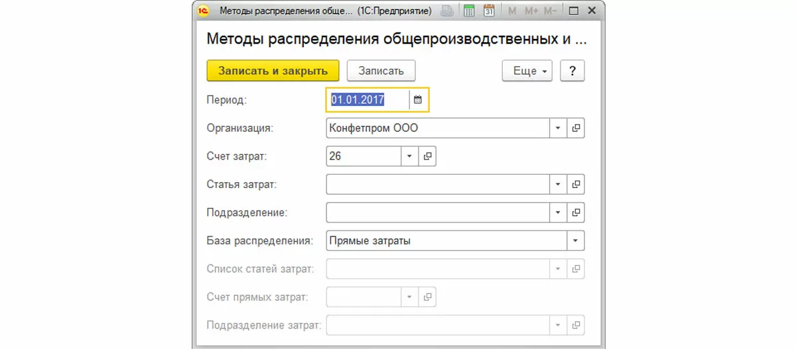Expand the Подразделение dropdown arrow
This screenshot has height=349, width=796.
click(x=558, y=213)
